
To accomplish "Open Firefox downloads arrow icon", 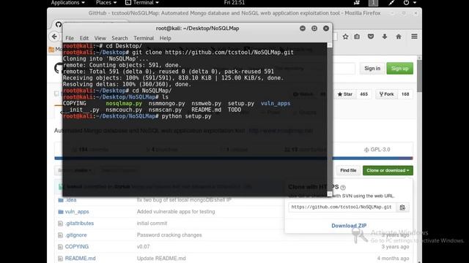I will click(385, 37).
